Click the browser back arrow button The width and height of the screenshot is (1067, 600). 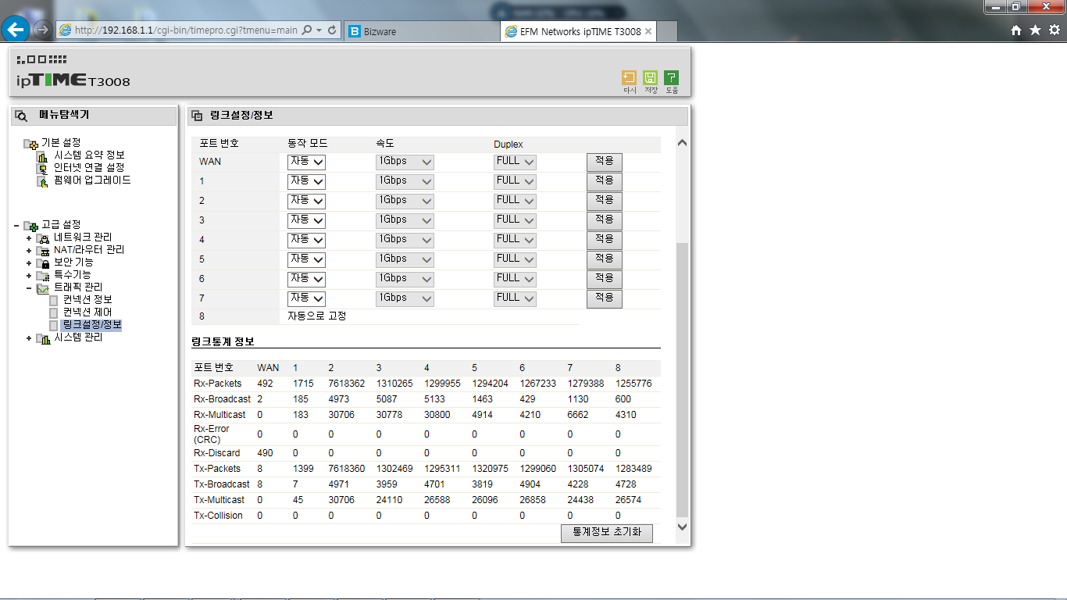[x=16, y=30]
